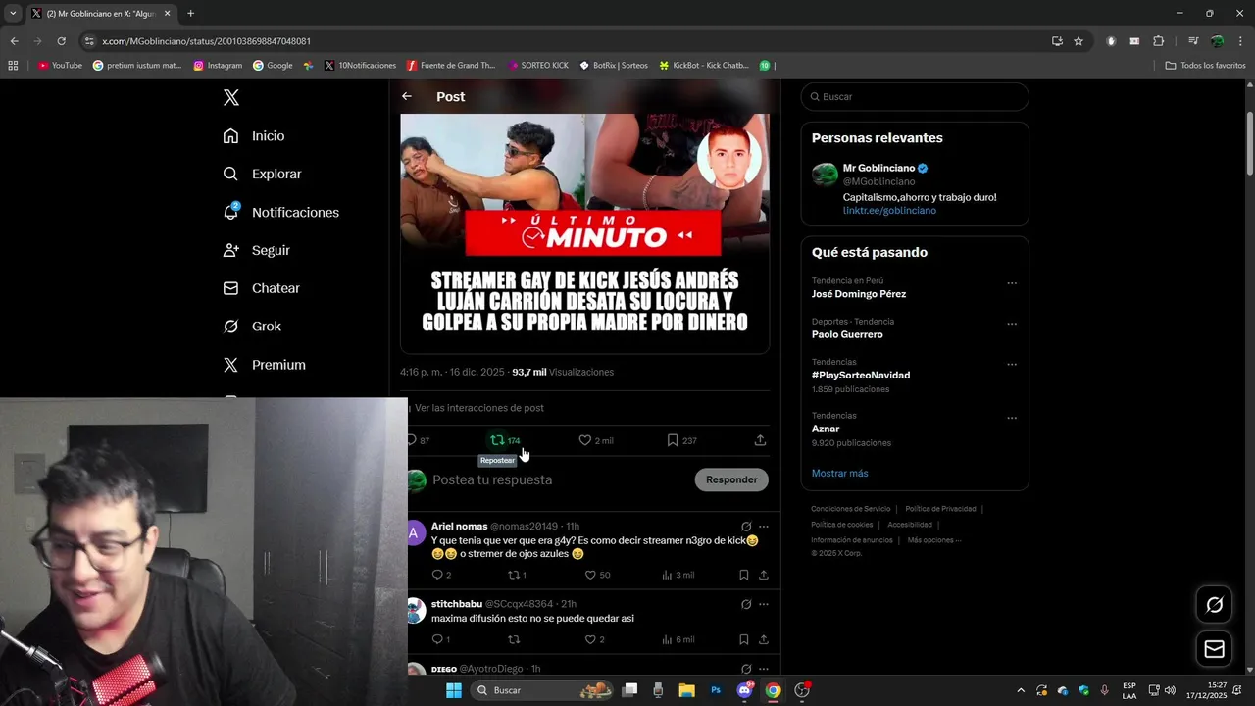
Task: Open Paolo Guerrero trend
Action: click(847, 334)
